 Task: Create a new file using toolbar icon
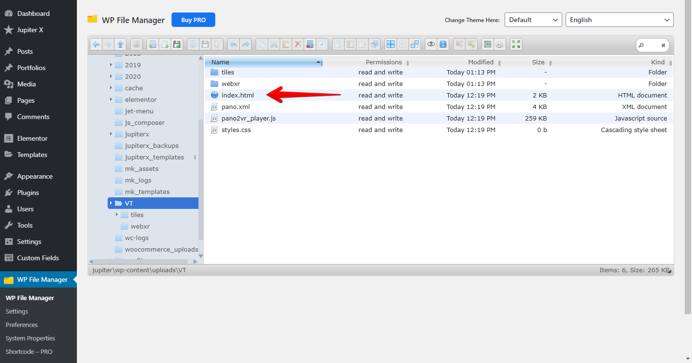click(x=165, y=44)
